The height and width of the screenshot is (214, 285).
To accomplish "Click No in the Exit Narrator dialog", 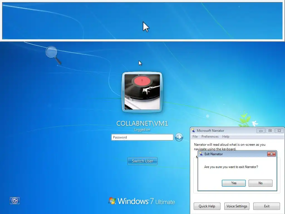I will (x=261, y=183).
